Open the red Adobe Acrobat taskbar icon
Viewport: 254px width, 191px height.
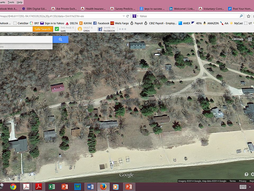coord(39,187)
